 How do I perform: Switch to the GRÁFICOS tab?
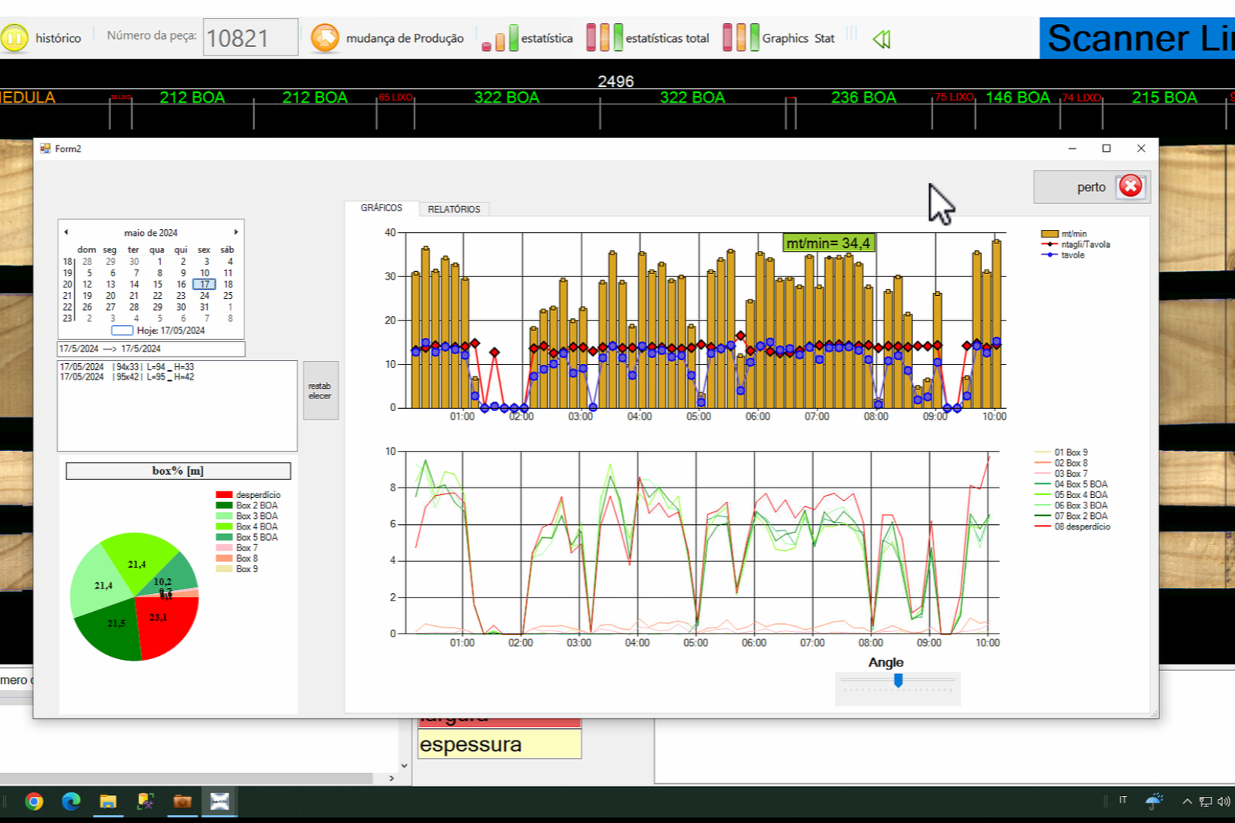(x=381, y=208)
